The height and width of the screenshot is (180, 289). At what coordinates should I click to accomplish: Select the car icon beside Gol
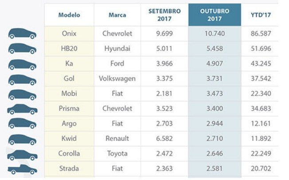22,80
